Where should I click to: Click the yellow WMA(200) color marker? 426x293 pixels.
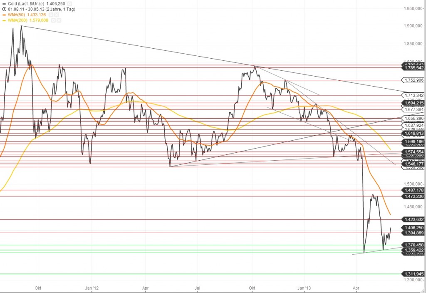point(4,20)
